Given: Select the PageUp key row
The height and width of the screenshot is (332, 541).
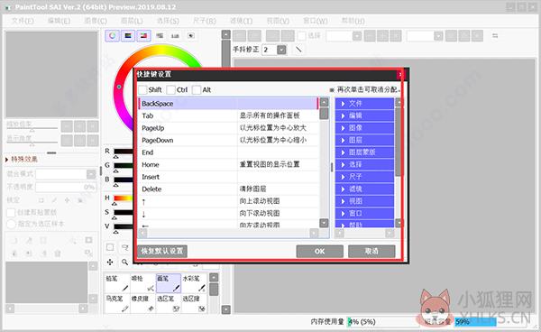Looking at the screenshot, I should [228, 128].
